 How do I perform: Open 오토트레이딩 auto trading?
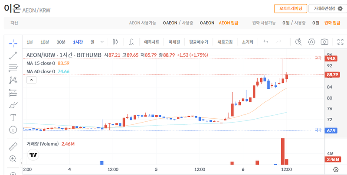(291, 9)
